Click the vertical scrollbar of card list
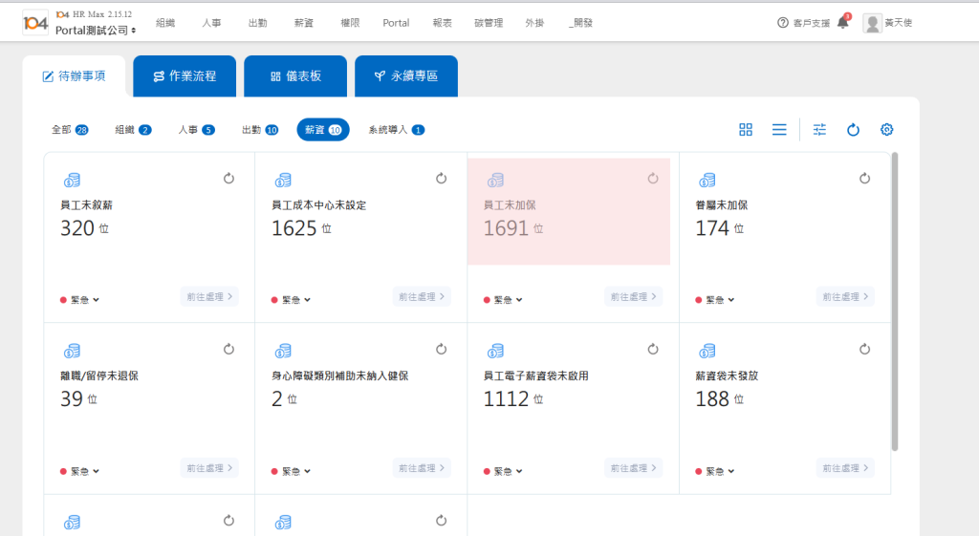 tap(895, 301)
